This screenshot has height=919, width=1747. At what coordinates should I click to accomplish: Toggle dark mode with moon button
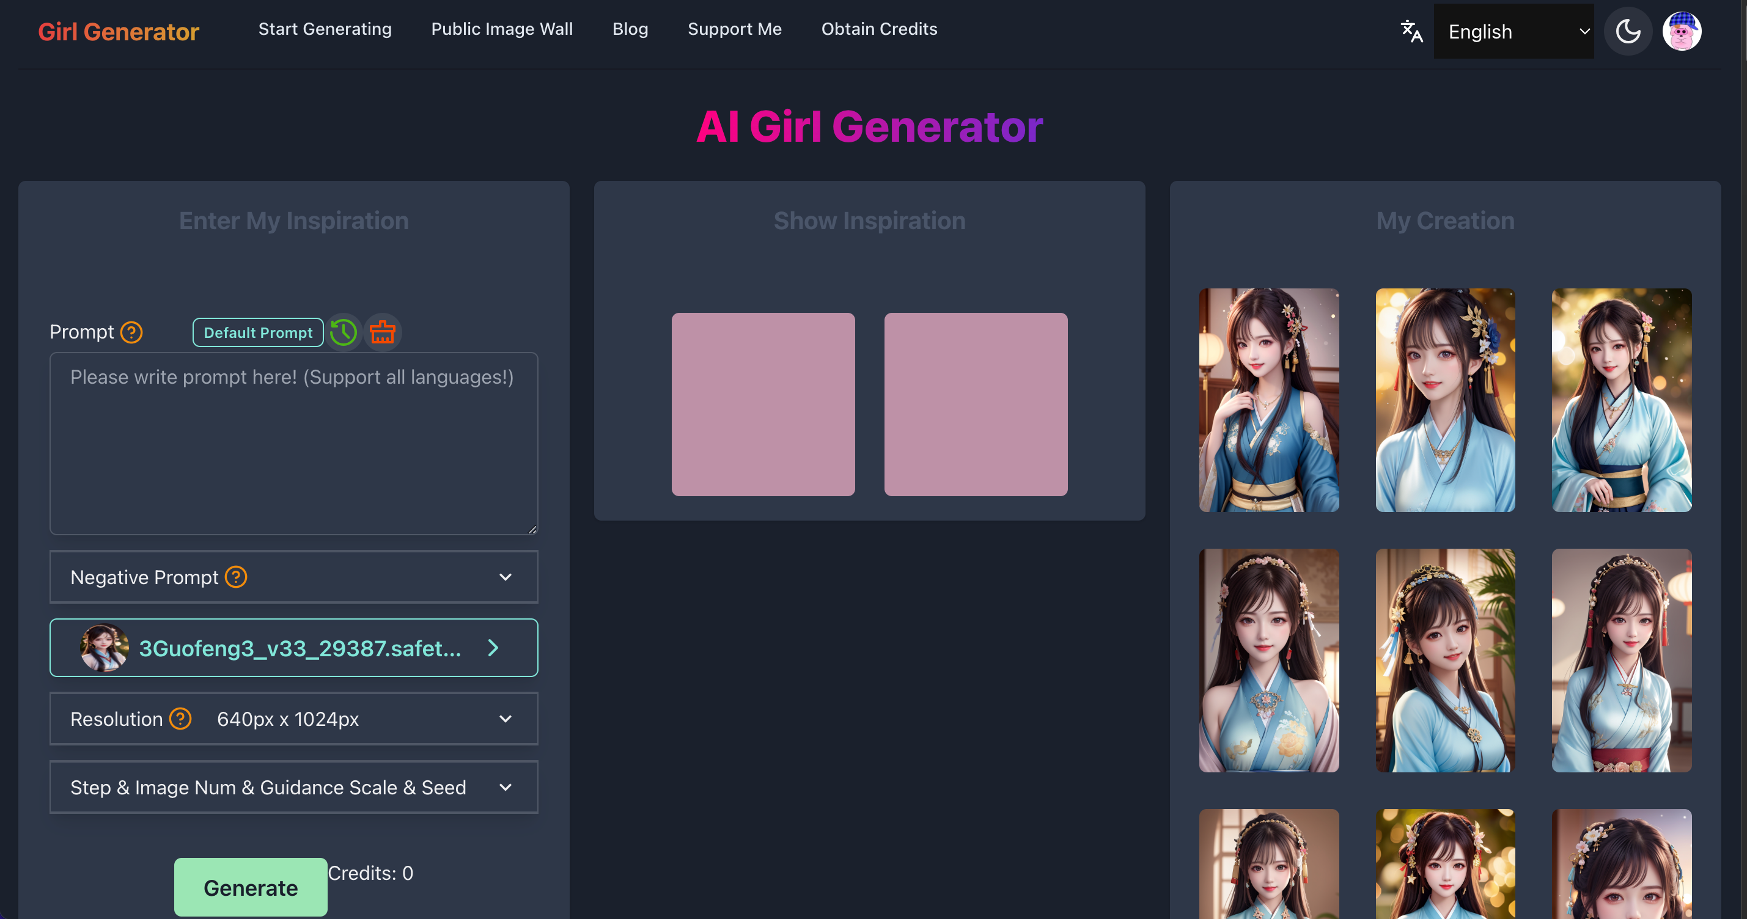click(1628, 31)
